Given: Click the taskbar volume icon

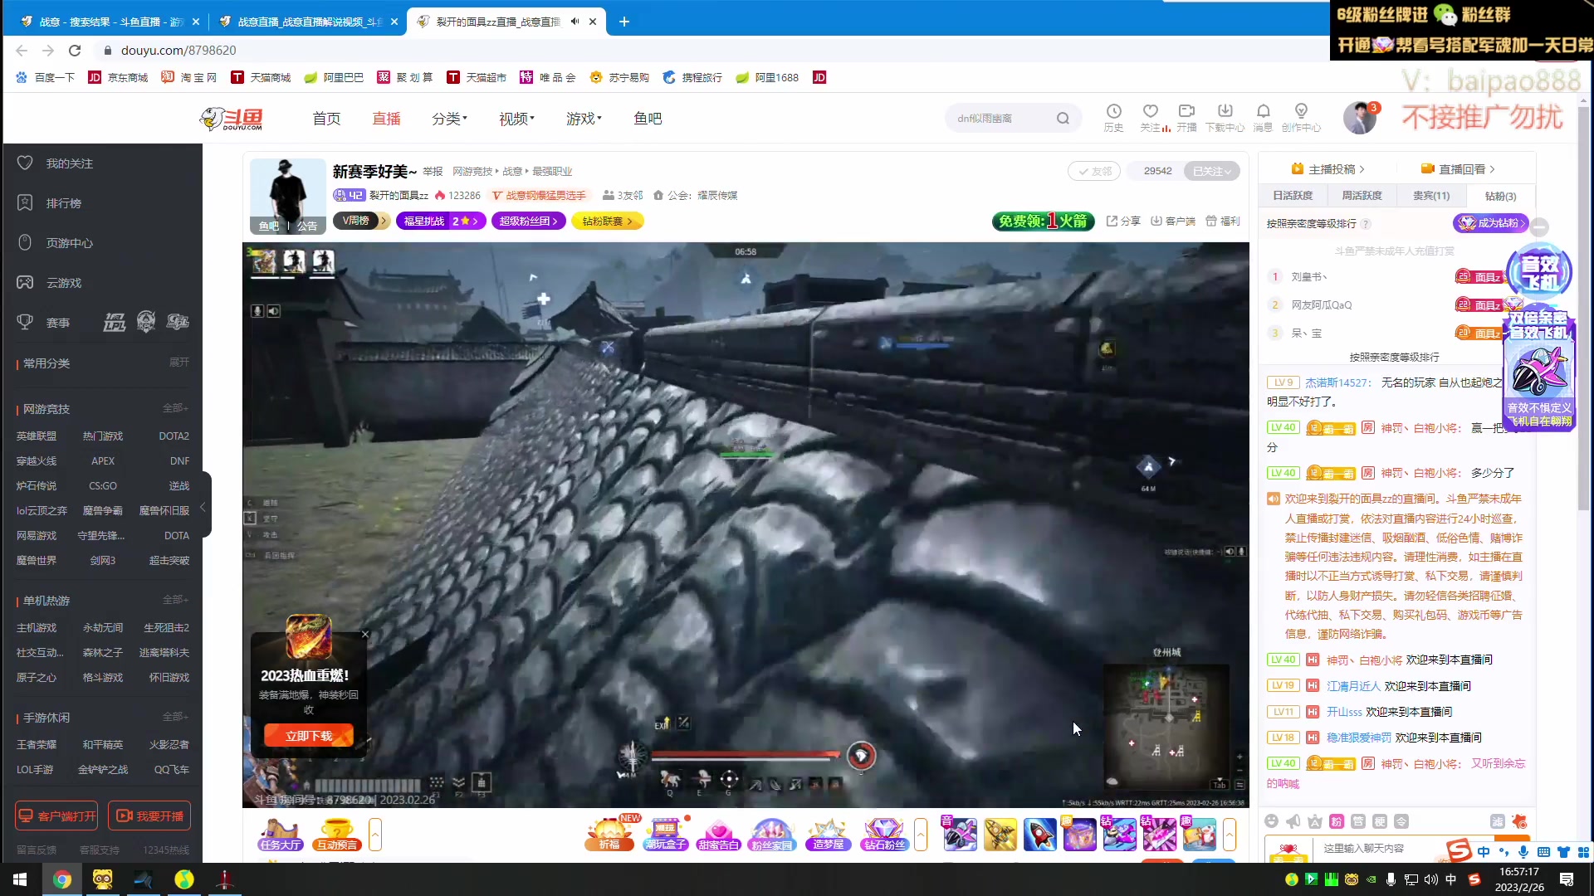Looking at the screenshot, I should tap(1430, 879).
